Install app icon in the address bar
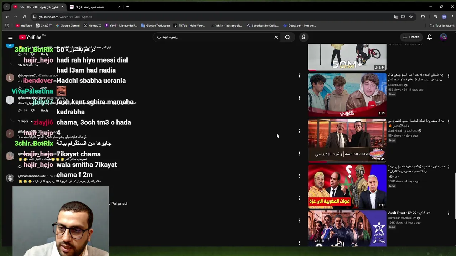Screen dimensions: 456x256 [x=403, y=17]
